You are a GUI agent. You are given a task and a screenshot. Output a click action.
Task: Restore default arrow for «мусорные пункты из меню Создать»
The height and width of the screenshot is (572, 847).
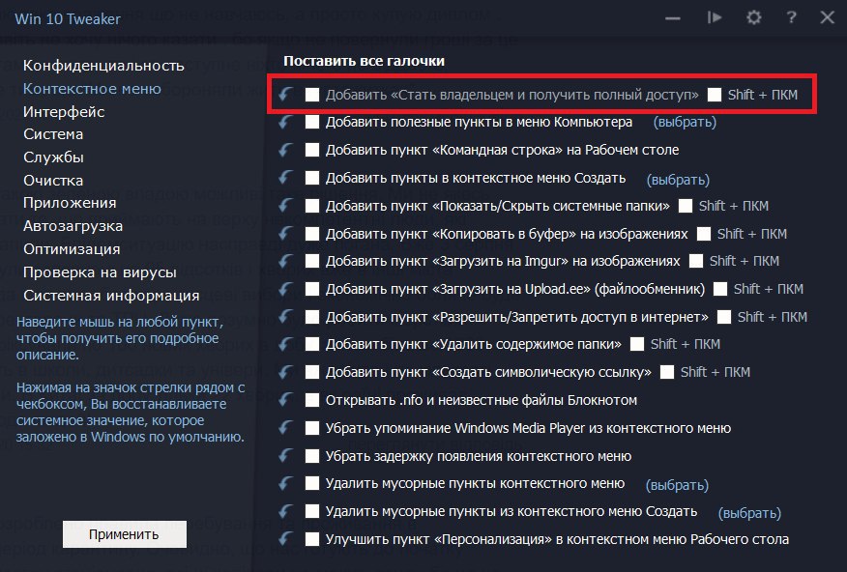click(x=286, y=511)
